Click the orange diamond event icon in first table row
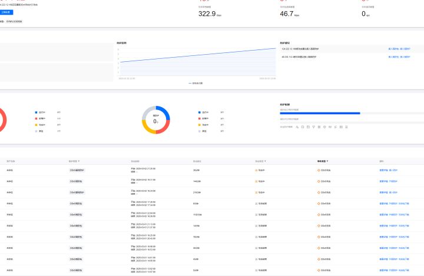Screen dimensions: 424x276 (319, 169)
